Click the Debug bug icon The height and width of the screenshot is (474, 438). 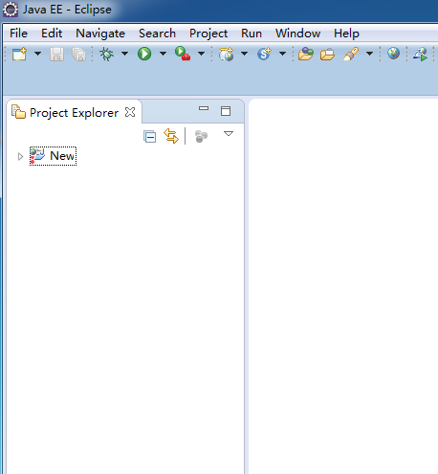107,54
